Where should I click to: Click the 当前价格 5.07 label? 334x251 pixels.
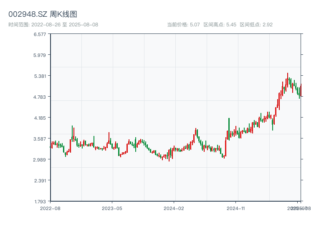(183, 25)
